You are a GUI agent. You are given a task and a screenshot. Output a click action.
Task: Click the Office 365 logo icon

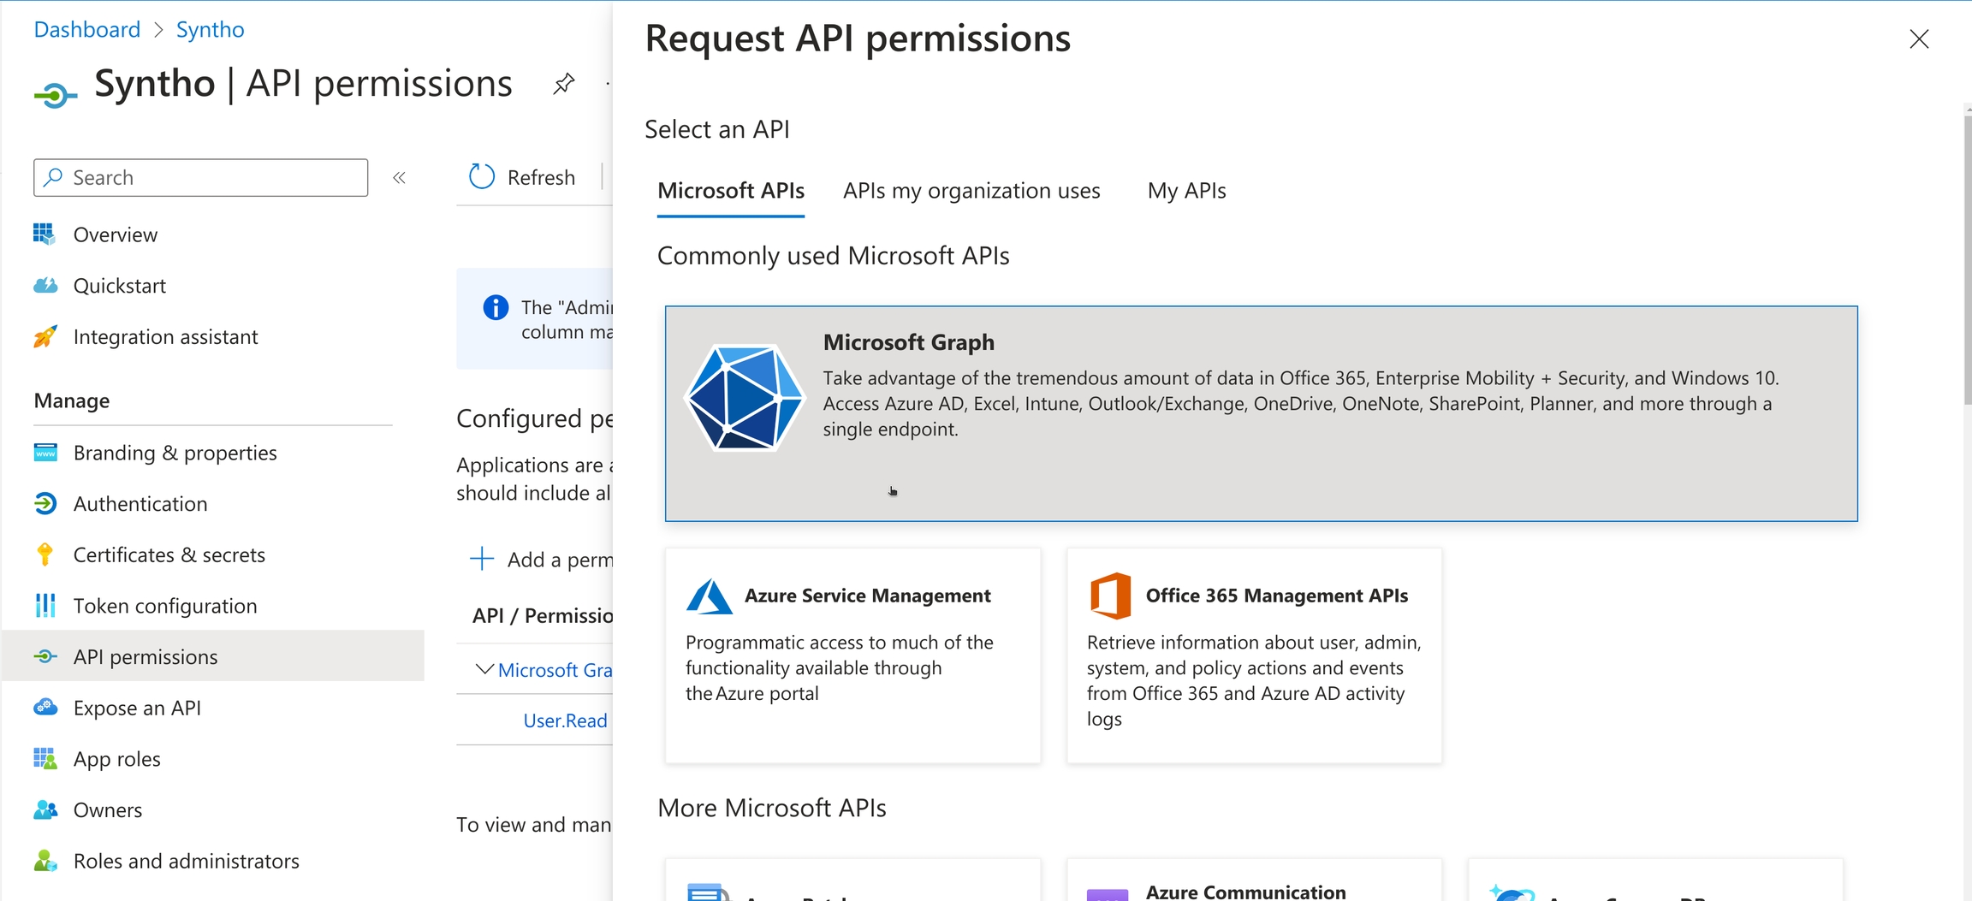coord(1110,596)
